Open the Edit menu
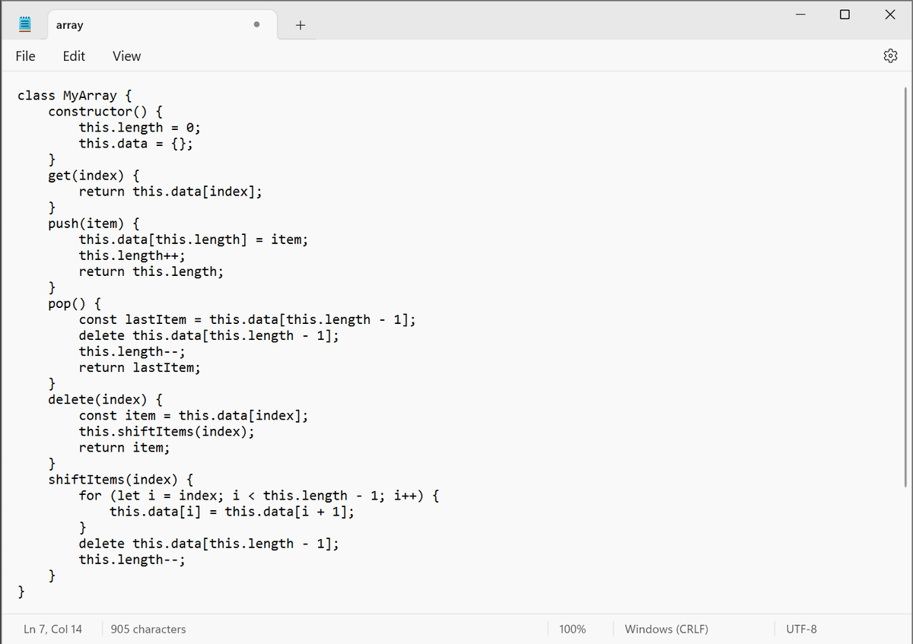The width and height of the screenshot is (913, 644). tap(74, 56)
